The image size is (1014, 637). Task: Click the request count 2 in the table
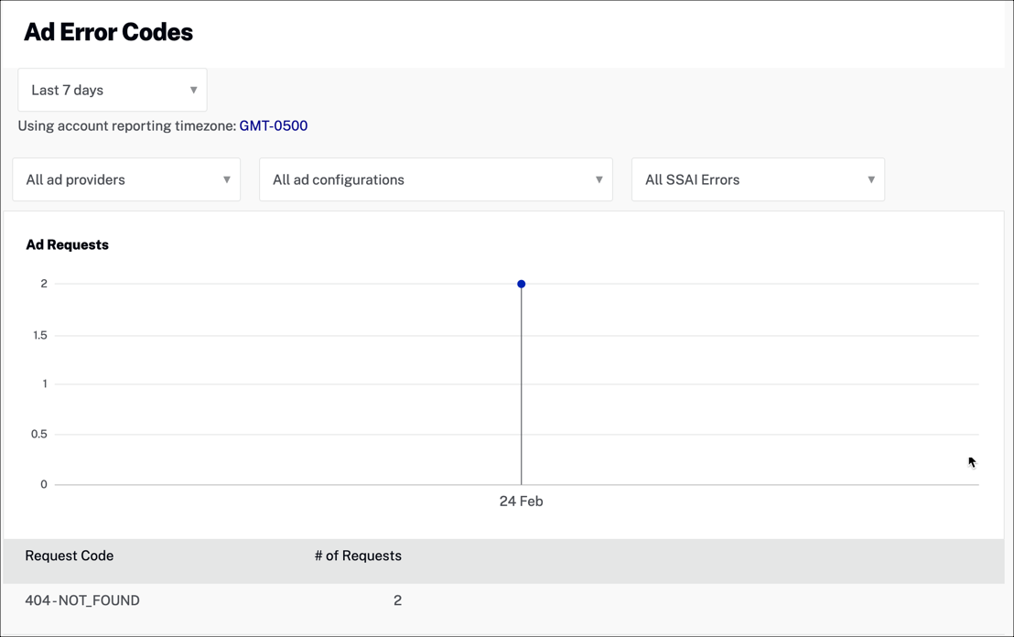(397, 600)
